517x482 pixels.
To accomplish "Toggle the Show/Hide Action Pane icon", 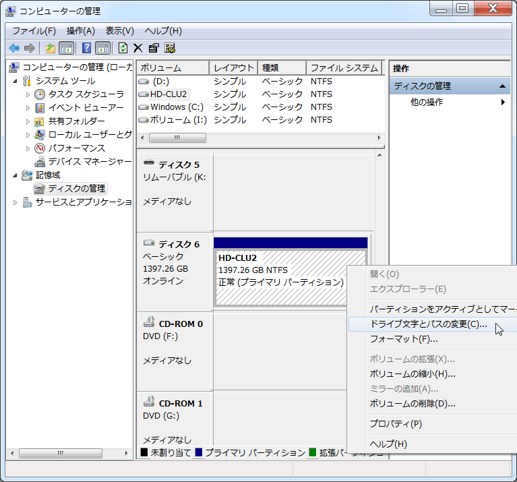I will [x=102, y=48].
